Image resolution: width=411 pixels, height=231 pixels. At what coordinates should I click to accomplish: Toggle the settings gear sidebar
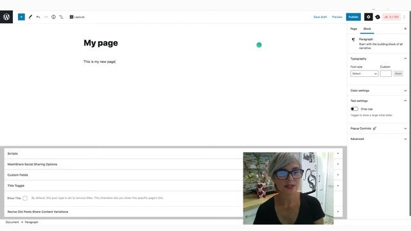(x=368, y=17)
